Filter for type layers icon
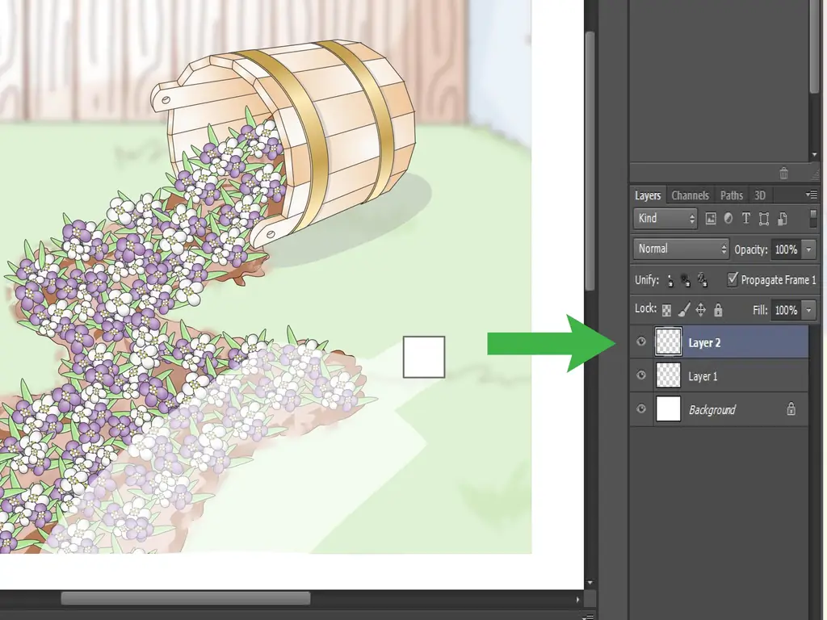This screenshot has width=827, height=620. point(745,218)
